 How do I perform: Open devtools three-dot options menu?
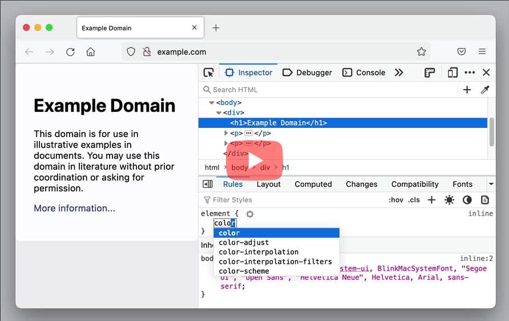pyautogui.click(x=470, y=73)
